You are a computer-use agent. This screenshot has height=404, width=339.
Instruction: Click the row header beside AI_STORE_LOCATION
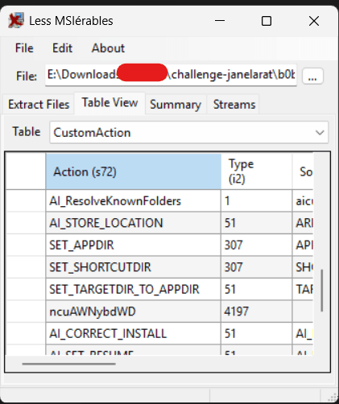(26, 223)
